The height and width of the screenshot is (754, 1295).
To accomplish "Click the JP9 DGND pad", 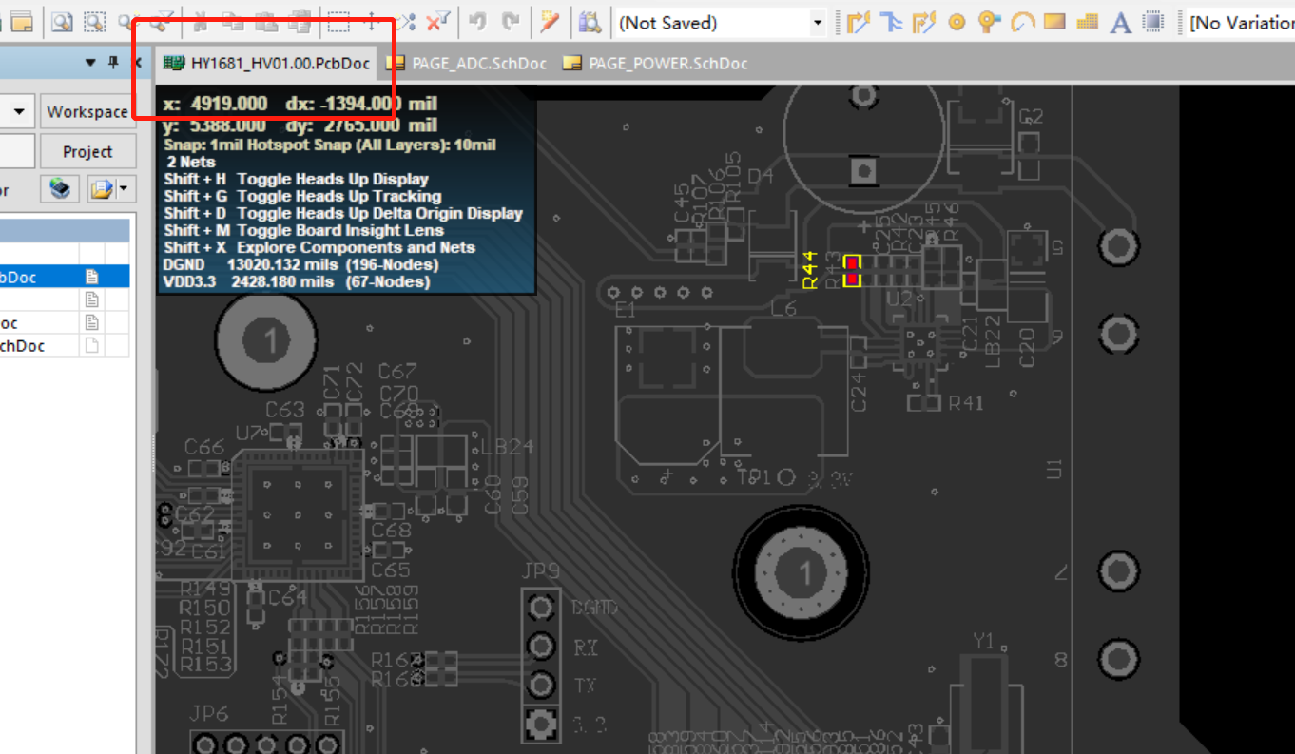I will (x=542, y=606).
